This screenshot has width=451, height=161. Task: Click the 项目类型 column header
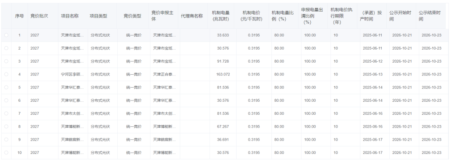[99, 16]
